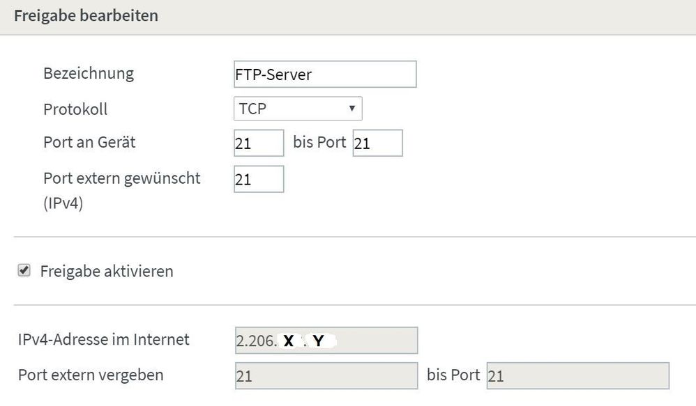Click the greyed bis Port field in bottom row

[577, 376]
